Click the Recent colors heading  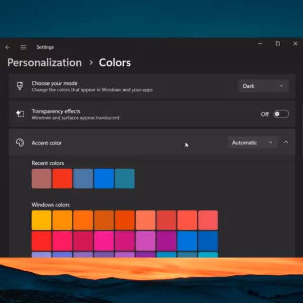tap(48, 163)
